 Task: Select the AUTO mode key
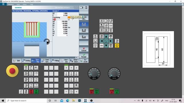[x=26, y=86]
